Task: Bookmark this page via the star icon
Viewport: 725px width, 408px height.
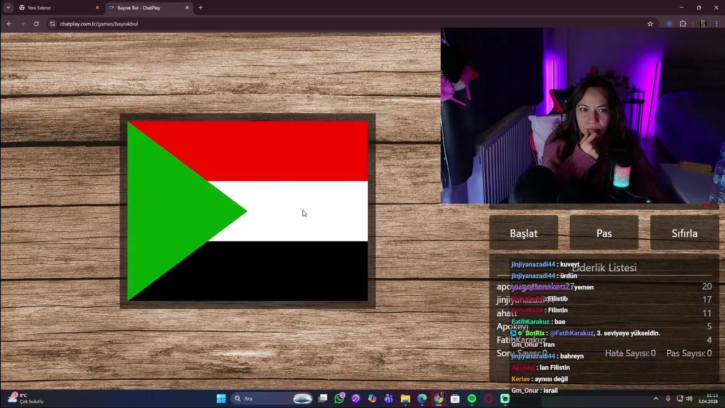Action: (x=650, y=24)
